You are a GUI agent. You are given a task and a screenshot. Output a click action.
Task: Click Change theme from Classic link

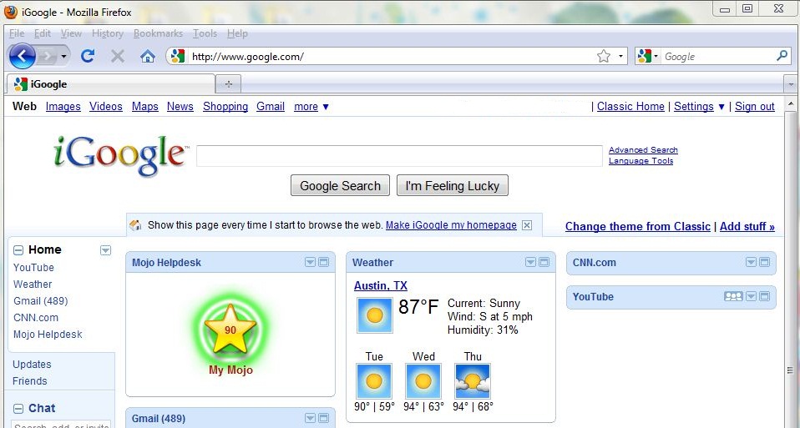(x=638, y=227)
